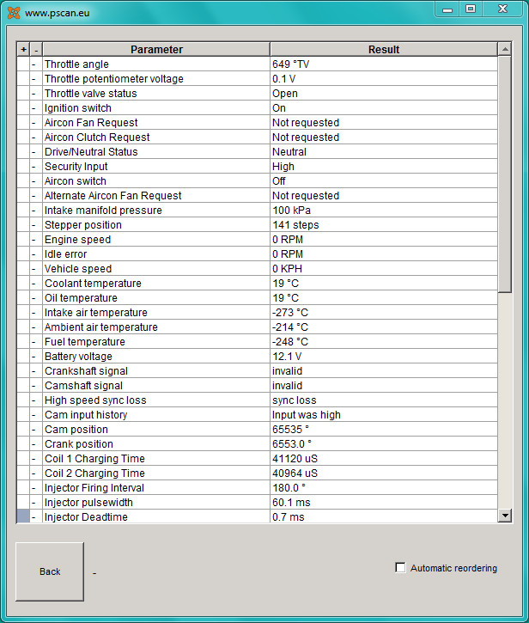Select the Oil temperature parameter
This screenshot has width=529, height=623.
pos(156,297)
